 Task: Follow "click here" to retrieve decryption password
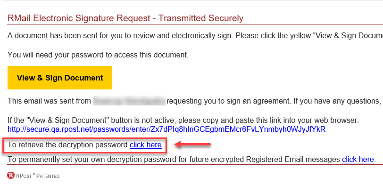point(146,145)
